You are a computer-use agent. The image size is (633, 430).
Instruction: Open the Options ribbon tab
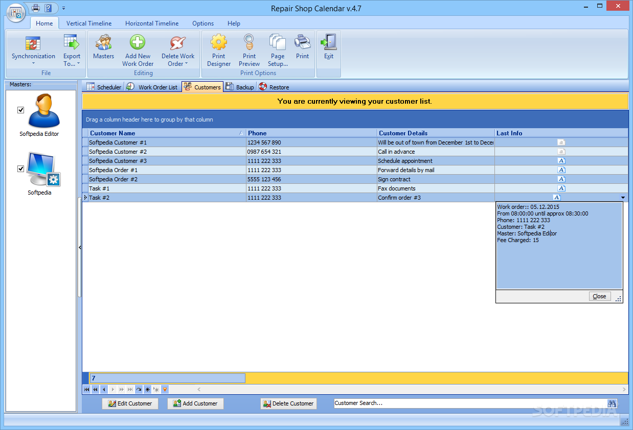203,23
